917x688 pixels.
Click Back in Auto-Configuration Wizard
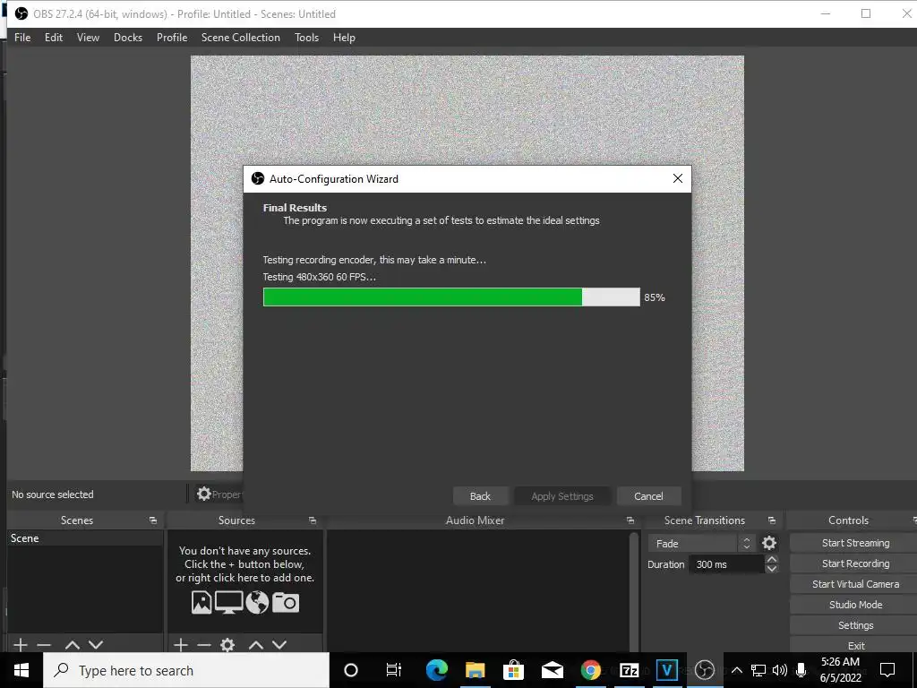(x=480, y=496)
